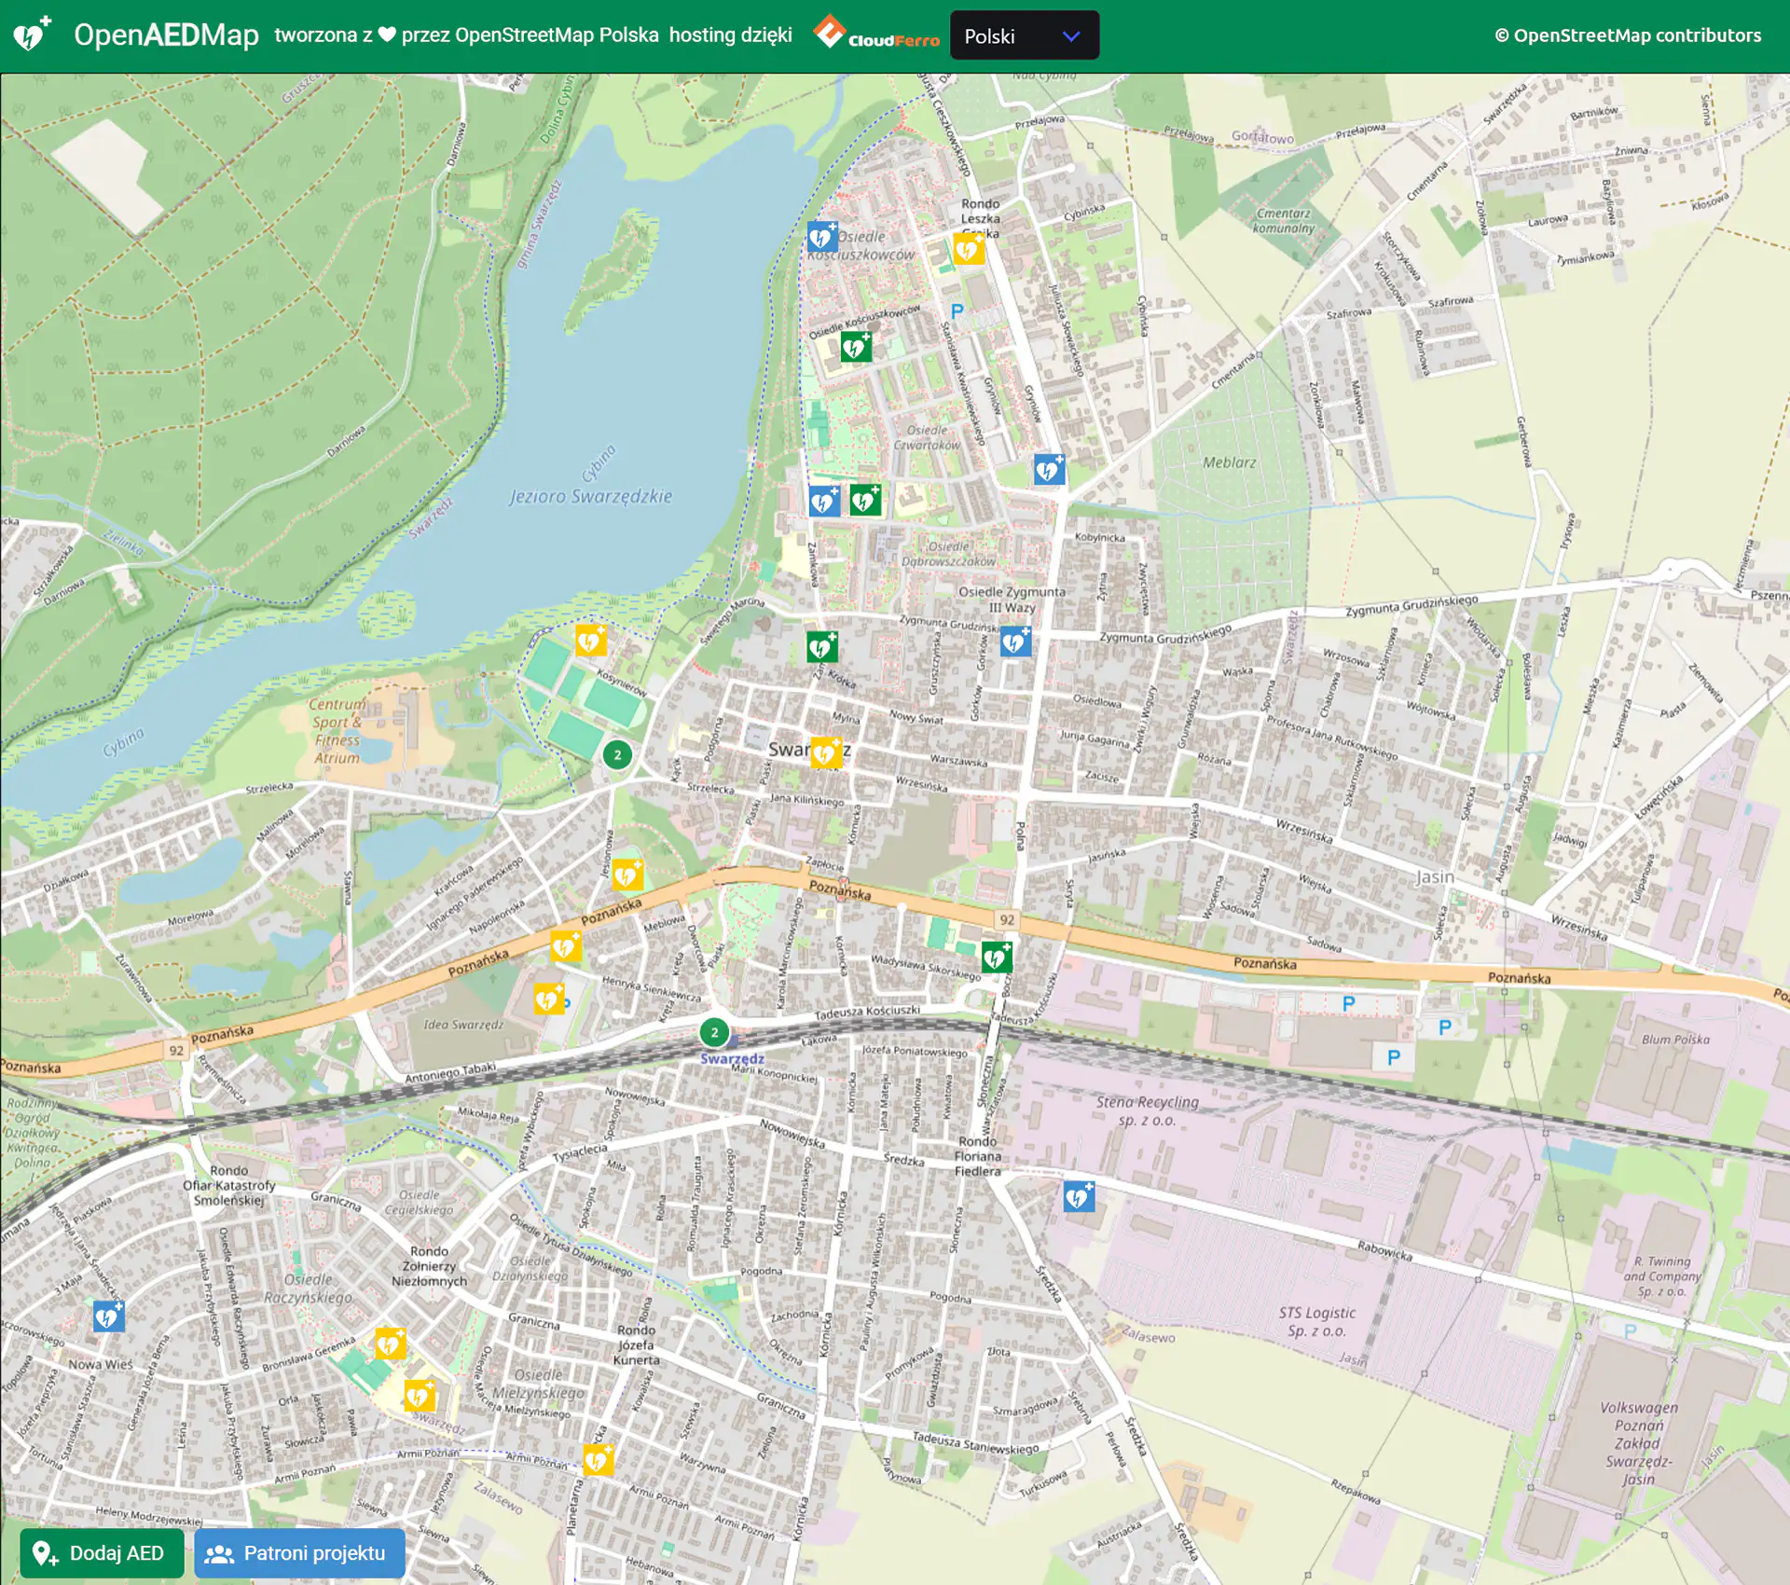The height and width of the screenshot is (1585, 1790).
Task: Click blue AED marker in Nowa Wieś
Action: click(x=108, y=1316)
